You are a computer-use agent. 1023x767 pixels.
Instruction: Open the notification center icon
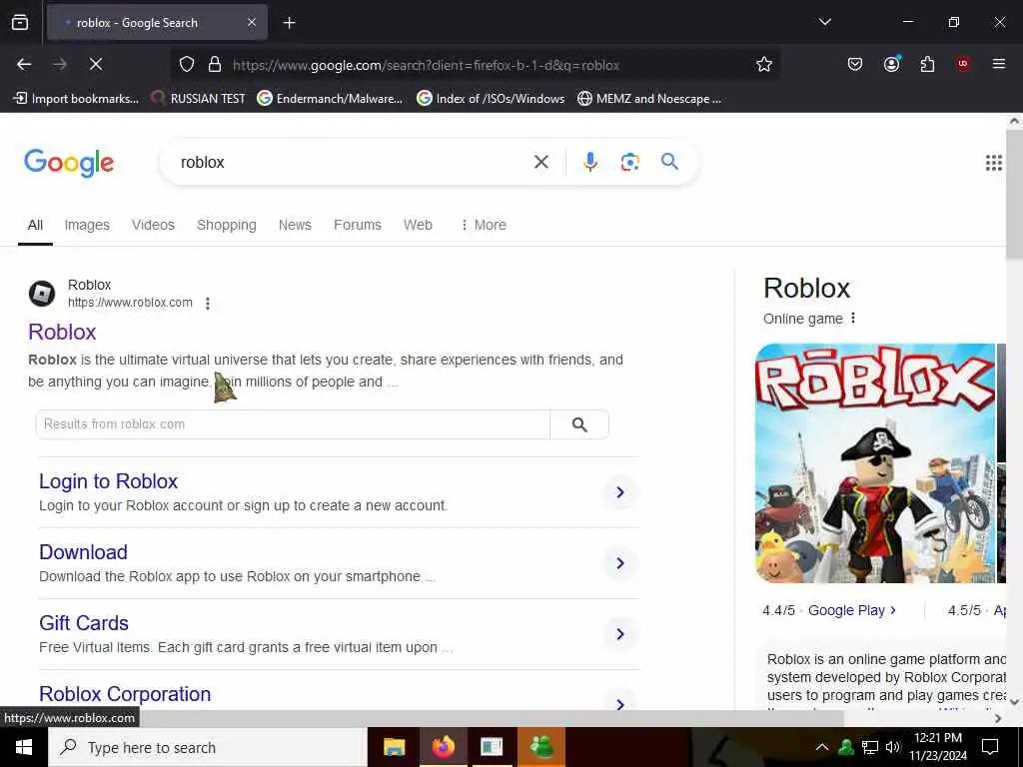(990, 747)
